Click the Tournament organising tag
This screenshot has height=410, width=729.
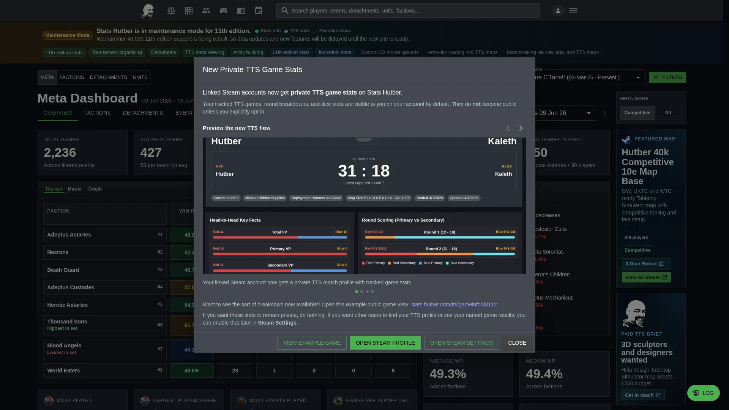point(117,52)
